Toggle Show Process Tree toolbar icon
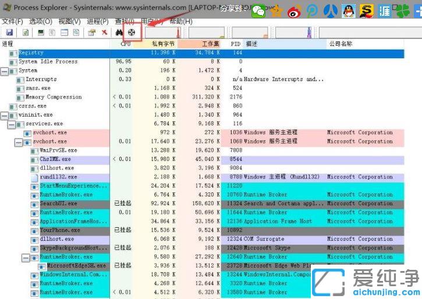 click(x=52, y=33)
